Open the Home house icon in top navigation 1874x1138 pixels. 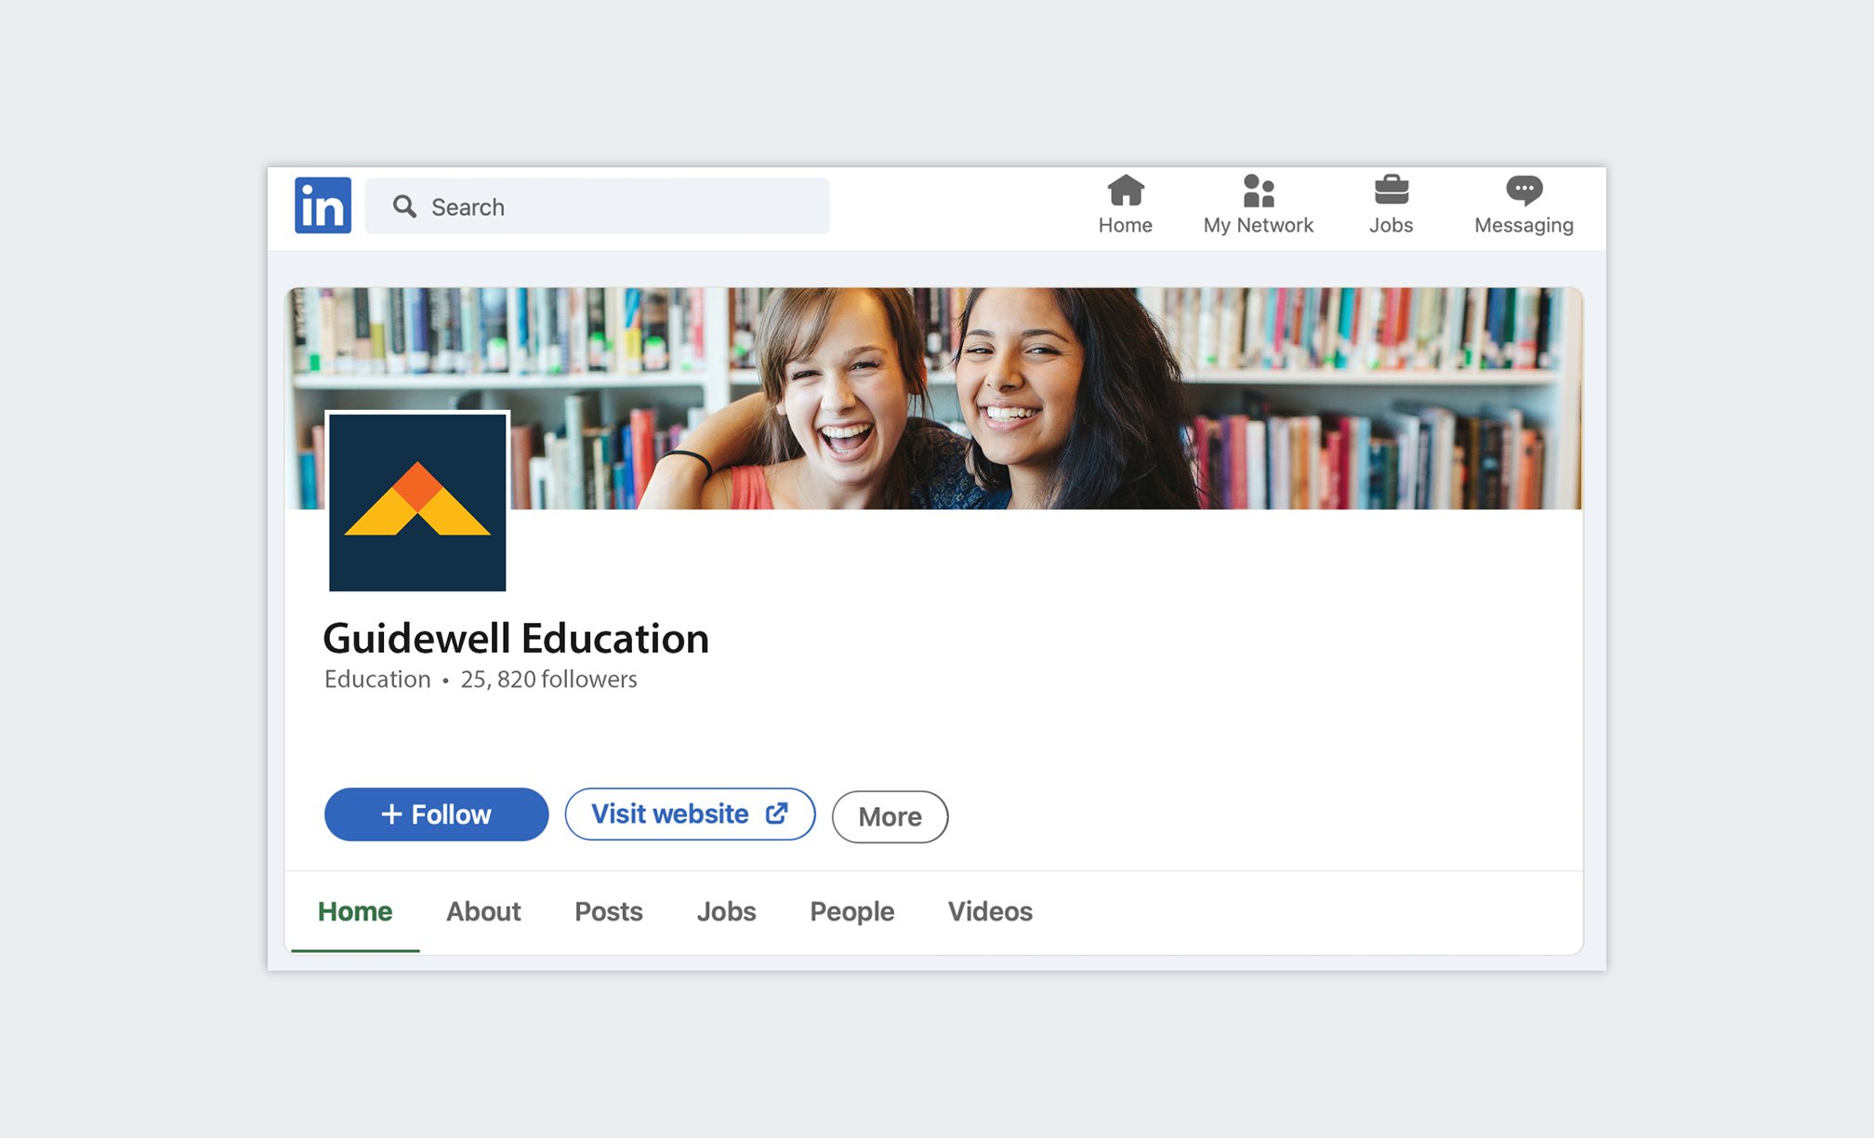[x=1125, y=191]
